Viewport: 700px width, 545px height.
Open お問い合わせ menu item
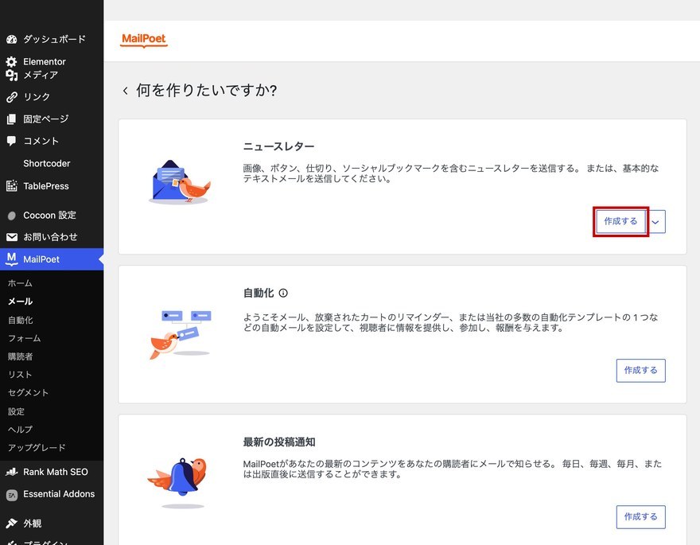[x=52, y=237]
